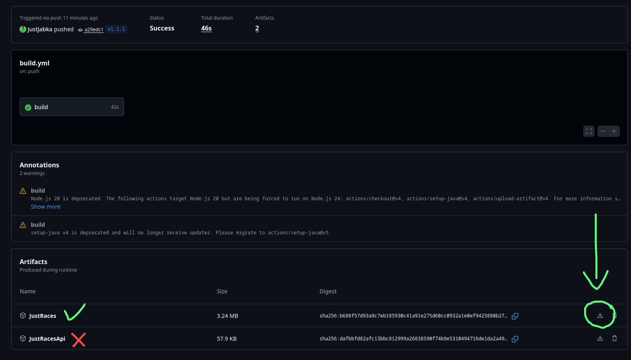
Task: Select the setup-java v4 deprecated message
Action: pos(181,233)
